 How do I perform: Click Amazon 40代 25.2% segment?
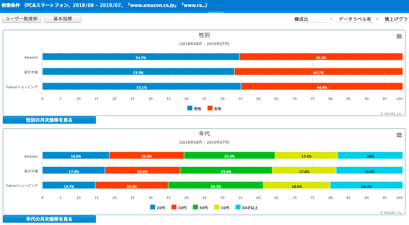229,155
